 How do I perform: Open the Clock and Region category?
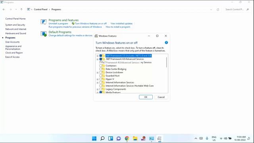(14, 53)
